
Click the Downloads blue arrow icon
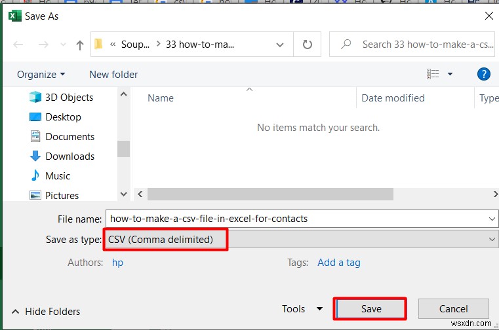35,156
